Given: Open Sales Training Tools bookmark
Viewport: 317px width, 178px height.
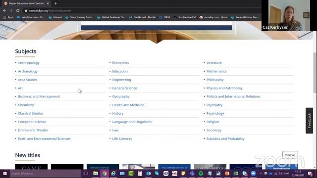Looking at the screenshot, I should pos(79,17).
